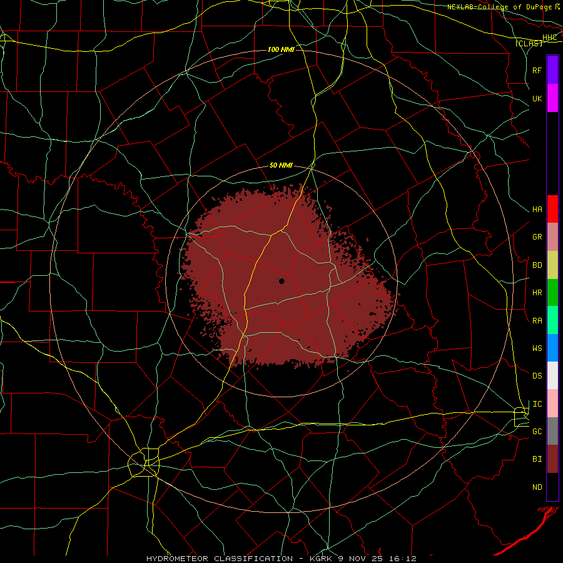Click the 'RF' legend label
The width and height of the screenshot is (563, 563).
pyautogui.click(x=537, y=70)
